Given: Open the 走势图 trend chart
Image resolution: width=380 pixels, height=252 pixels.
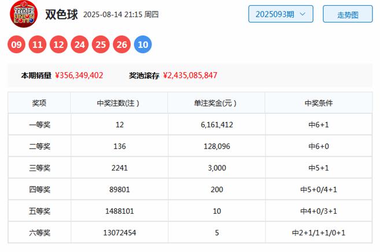Looking at the screenshot, I should 348,14.
